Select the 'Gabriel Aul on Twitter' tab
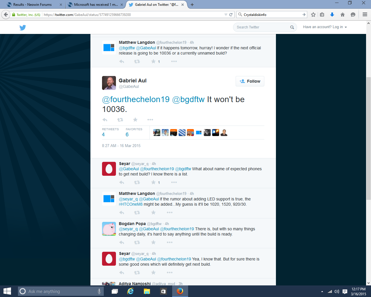 point(157,5)
